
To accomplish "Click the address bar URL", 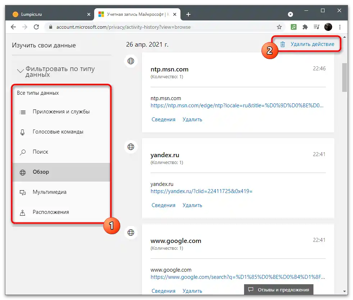I will [123, 27].
